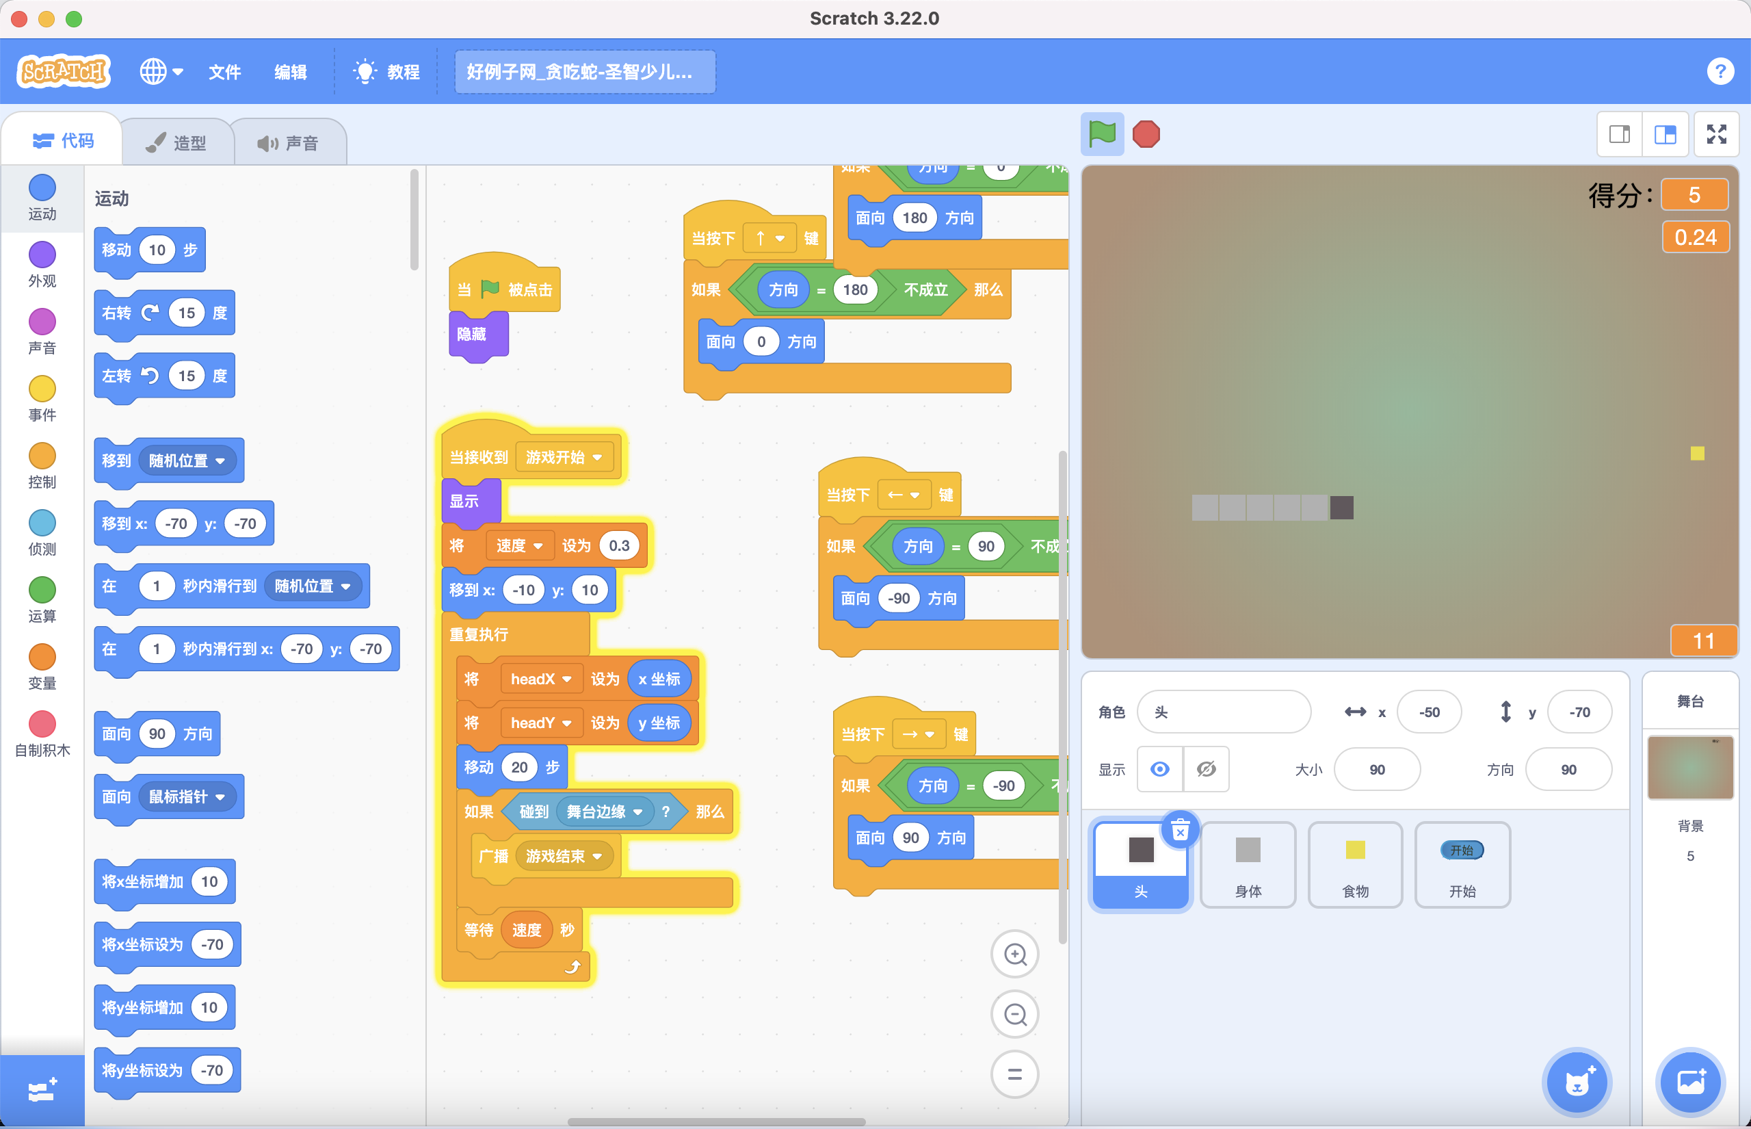Screen dimensions: 1751x1129
Task: Select the stage backdrop thumbnail
Action: coord(1690,768)
